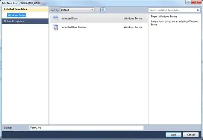This screenshot has width=203, height=140.
Task: Click Windows Forms category of Inherited User Control
Action: tap(133, 27)
